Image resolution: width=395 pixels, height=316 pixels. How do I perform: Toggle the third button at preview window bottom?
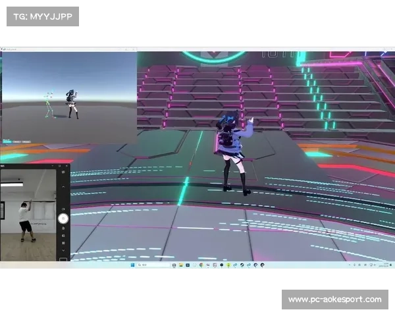(26, 141)
